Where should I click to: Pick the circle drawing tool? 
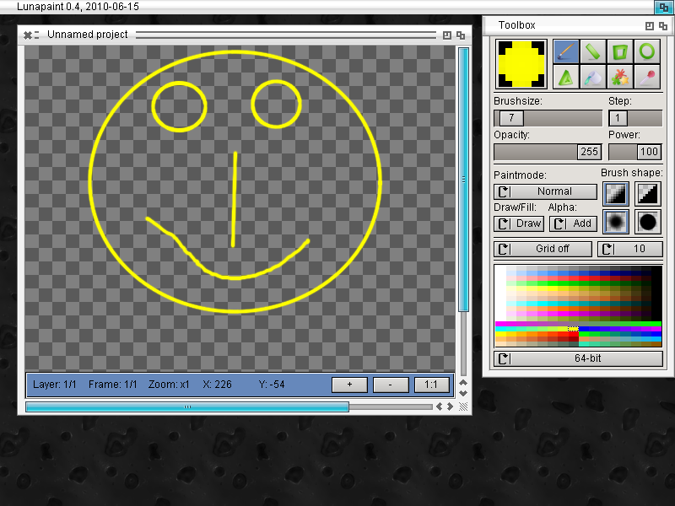pyautogui.click(x=647, y=51)
